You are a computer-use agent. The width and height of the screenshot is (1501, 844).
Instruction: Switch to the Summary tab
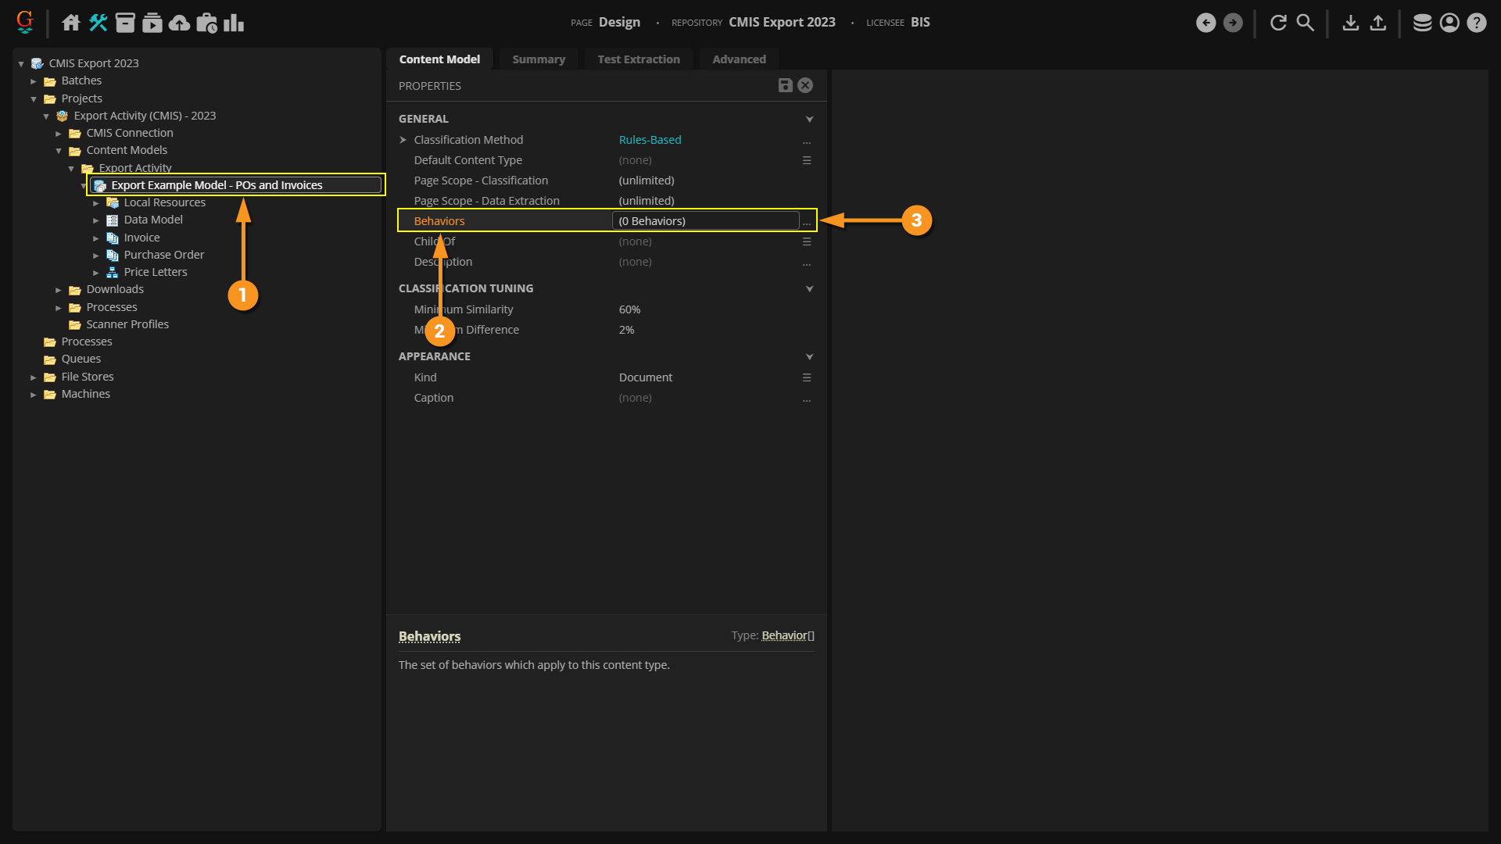click(x=538, y=59)
